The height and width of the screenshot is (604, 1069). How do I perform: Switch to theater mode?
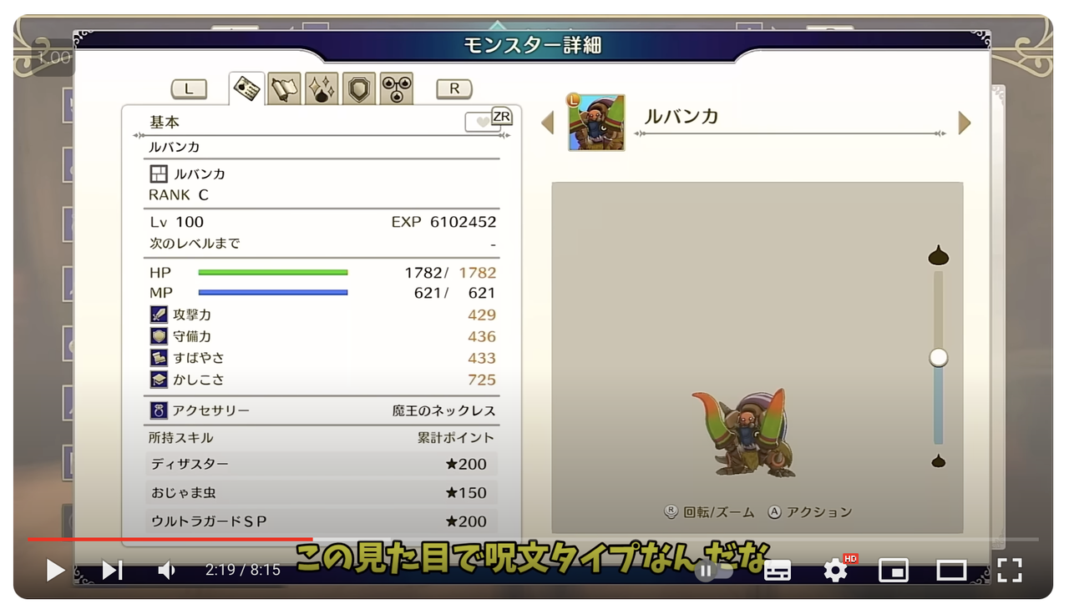tap(951, 571)
